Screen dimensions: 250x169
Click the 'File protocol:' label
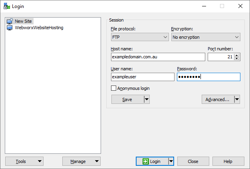(x=123, y=29)
